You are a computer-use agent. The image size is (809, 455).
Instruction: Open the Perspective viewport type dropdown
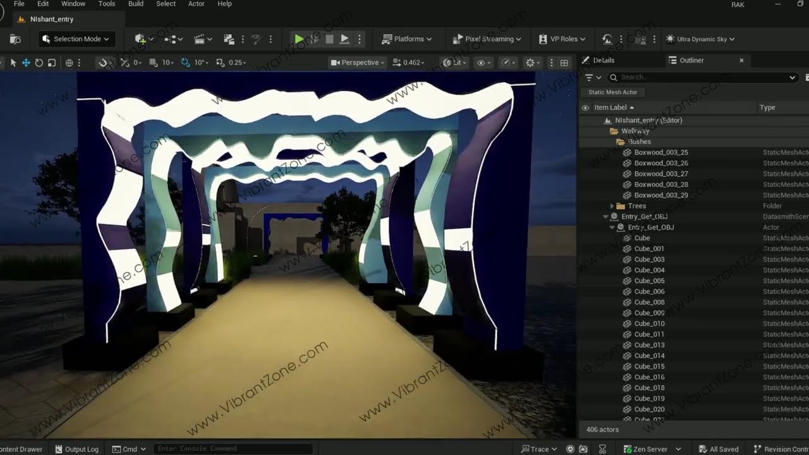coord(357,63)
